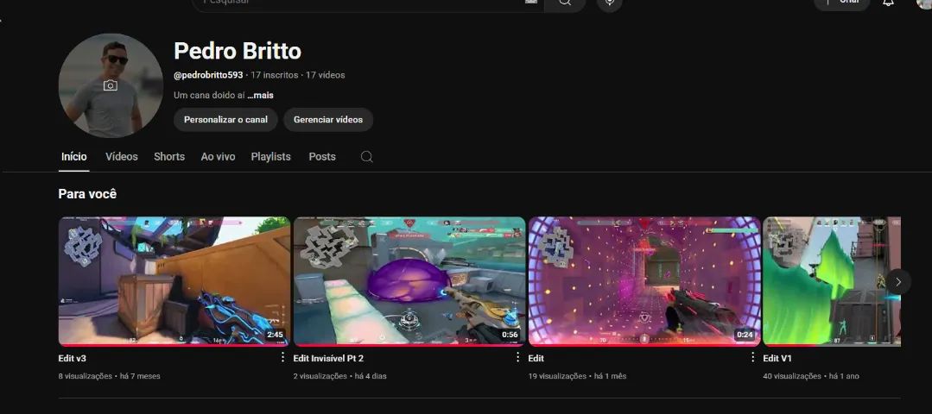Play the Edit V1 thumbnail
Viewport: 932px width, 414px height.
pyautogui.click(x=832, y=281)
